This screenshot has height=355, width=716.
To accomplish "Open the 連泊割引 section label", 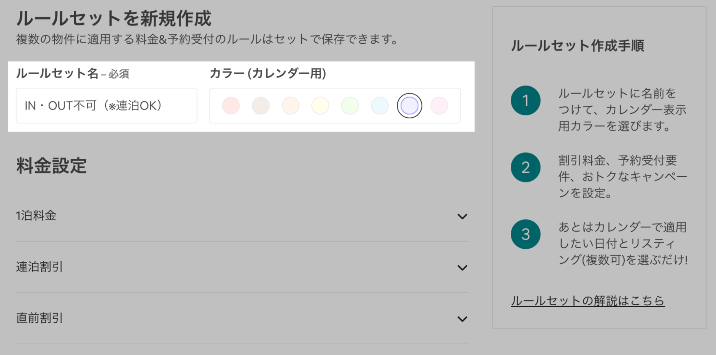I will (39, 267).
